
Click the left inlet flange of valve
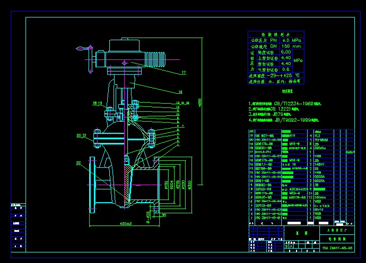tap(93, 183)
